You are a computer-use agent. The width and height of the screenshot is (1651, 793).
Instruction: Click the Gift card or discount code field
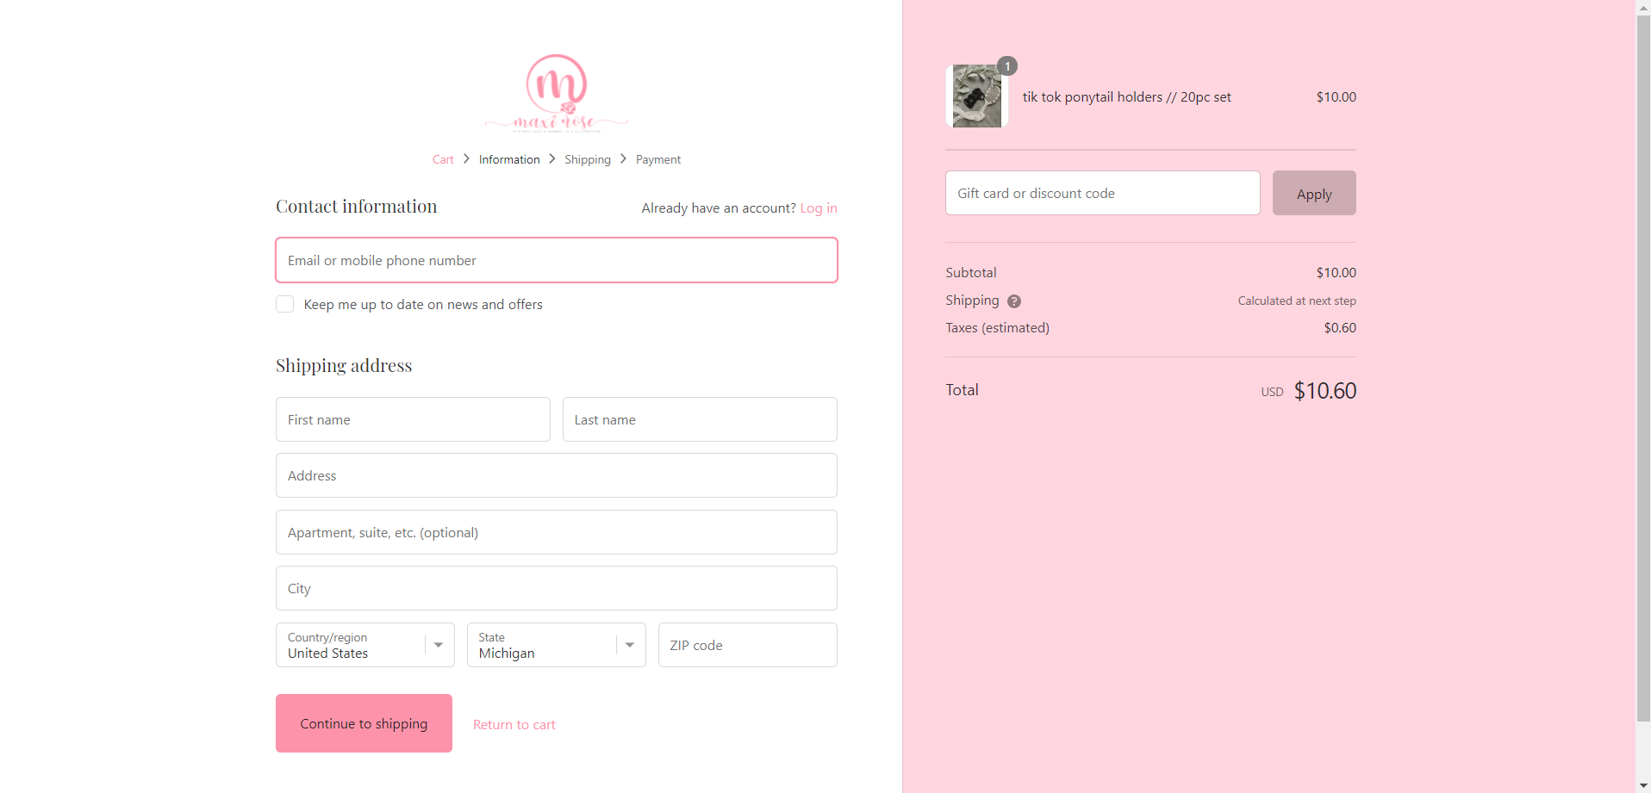click(x=1102, y=194)
